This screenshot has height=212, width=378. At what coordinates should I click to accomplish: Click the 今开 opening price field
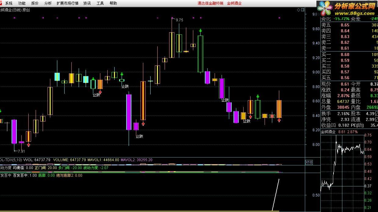[364, 84]
